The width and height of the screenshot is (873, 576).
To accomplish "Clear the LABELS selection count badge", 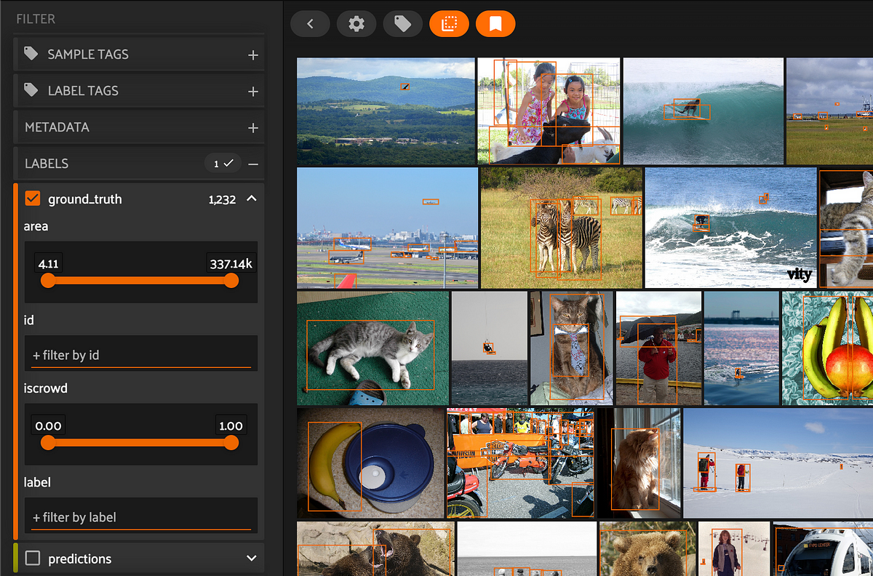I will [223, 164].
